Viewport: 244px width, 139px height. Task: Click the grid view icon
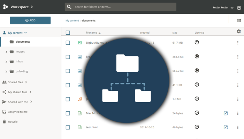(239, 20)
